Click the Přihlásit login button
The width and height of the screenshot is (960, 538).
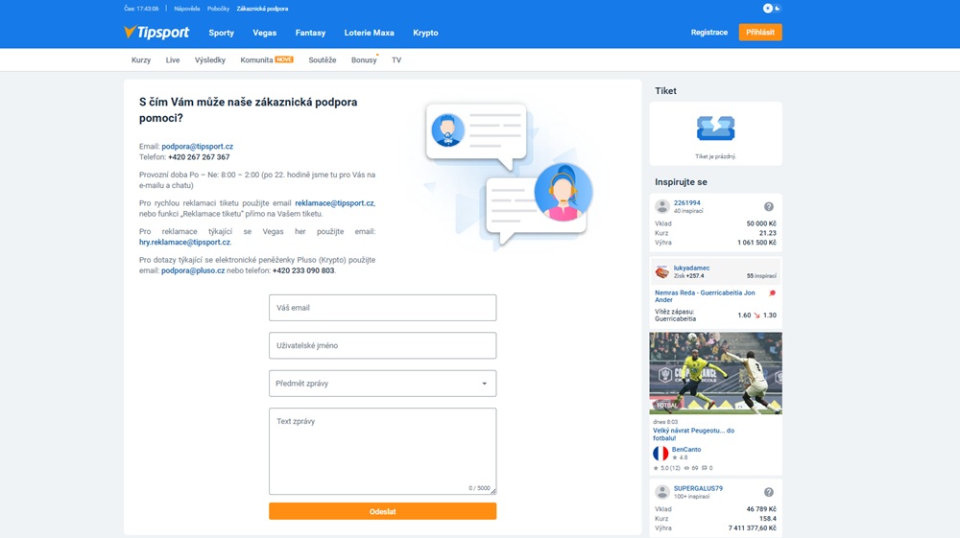tap(759, 33)
